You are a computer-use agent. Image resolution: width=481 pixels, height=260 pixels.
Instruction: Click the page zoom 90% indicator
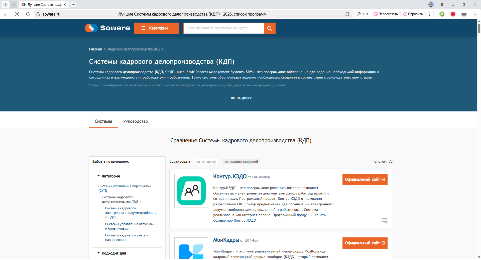click(363, 14)
